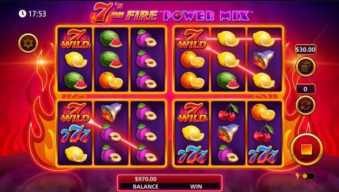
Task: Click the $30.00 bet amount display
Action: click(305, 50)
